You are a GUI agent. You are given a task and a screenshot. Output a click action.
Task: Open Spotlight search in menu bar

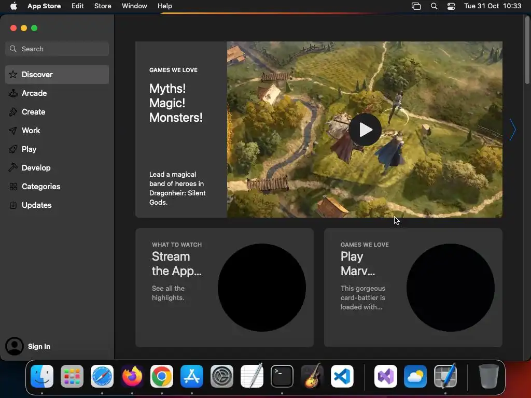pyautogui.click(x=434, y=6)
